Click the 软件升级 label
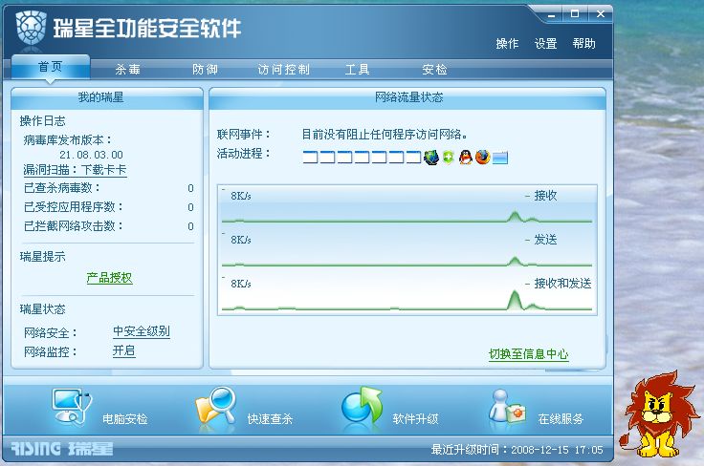The image size is (704, 466). (x=415, y=419)
